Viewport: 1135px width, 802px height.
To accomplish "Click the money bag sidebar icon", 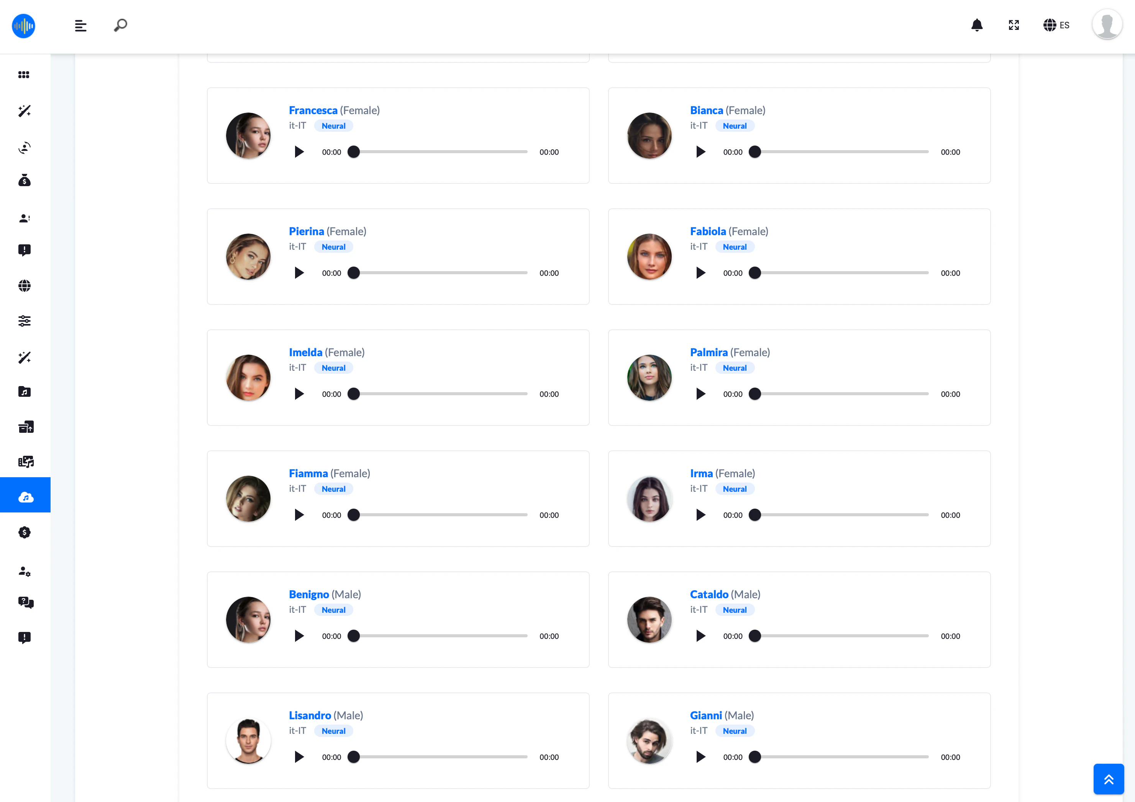I will coord(24,181).
